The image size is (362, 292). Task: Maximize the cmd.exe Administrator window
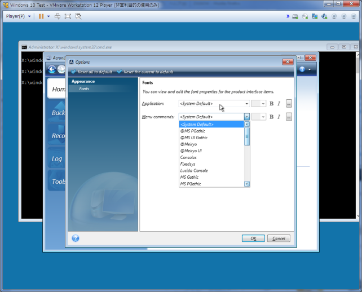[344, 47]
